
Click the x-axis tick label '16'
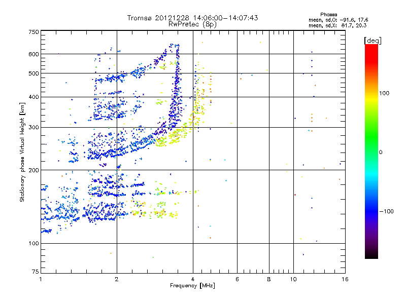pos(345,279)
